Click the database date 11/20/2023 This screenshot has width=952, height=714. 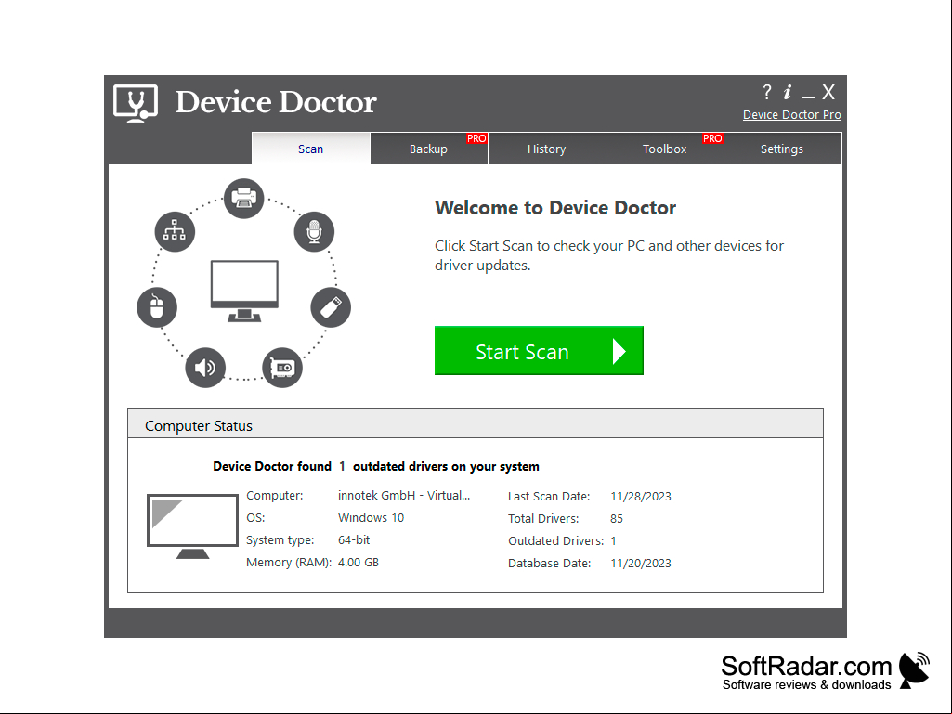point(641,564)
